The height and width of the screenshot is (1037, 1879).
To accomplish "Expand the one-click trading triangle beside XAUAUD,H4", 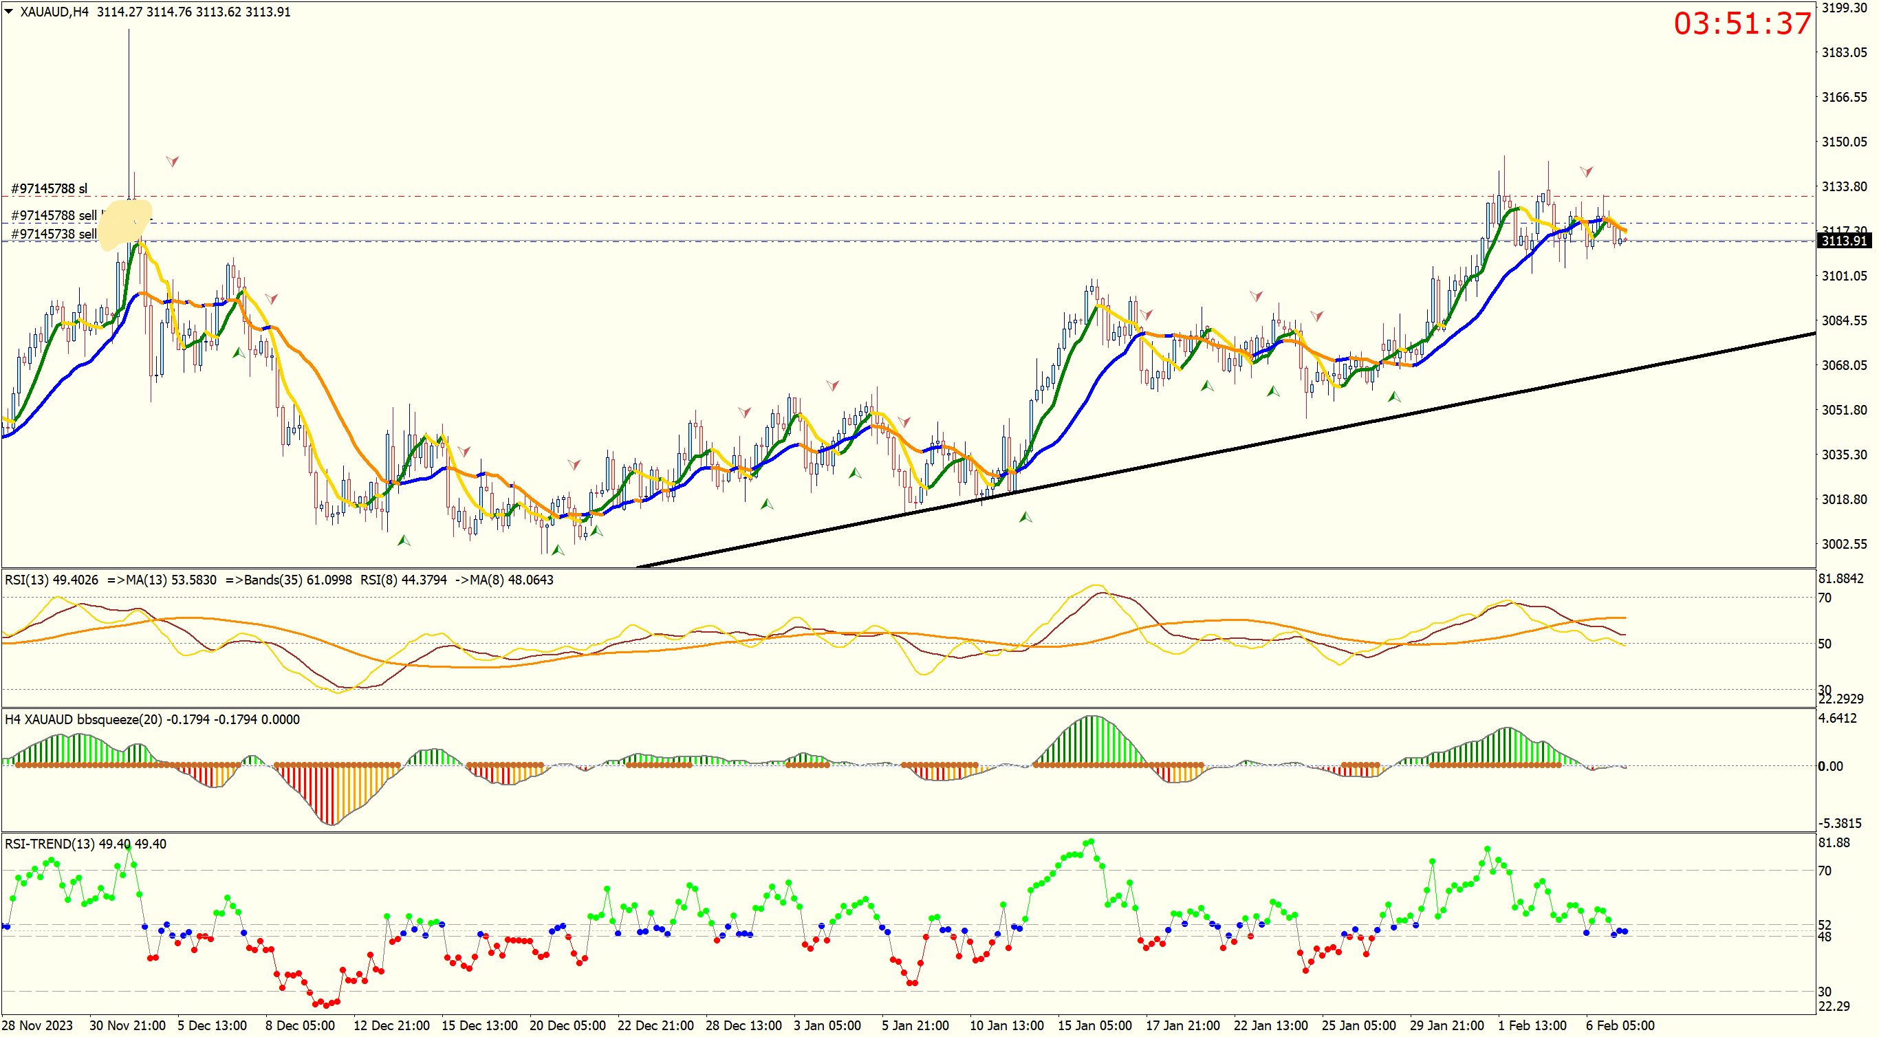I will click(9, 11).
